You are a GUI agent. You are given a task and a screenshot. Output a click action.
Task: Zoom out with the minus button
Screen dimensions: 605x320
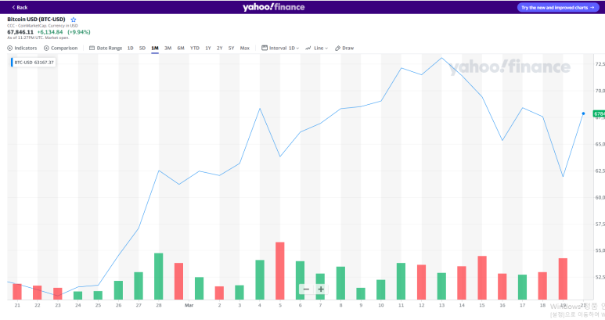pyautogui.click(x=306, y=289)
